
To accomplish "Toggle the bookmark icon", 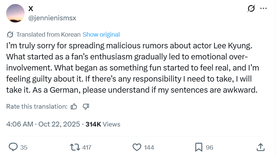I will point(199,147).
